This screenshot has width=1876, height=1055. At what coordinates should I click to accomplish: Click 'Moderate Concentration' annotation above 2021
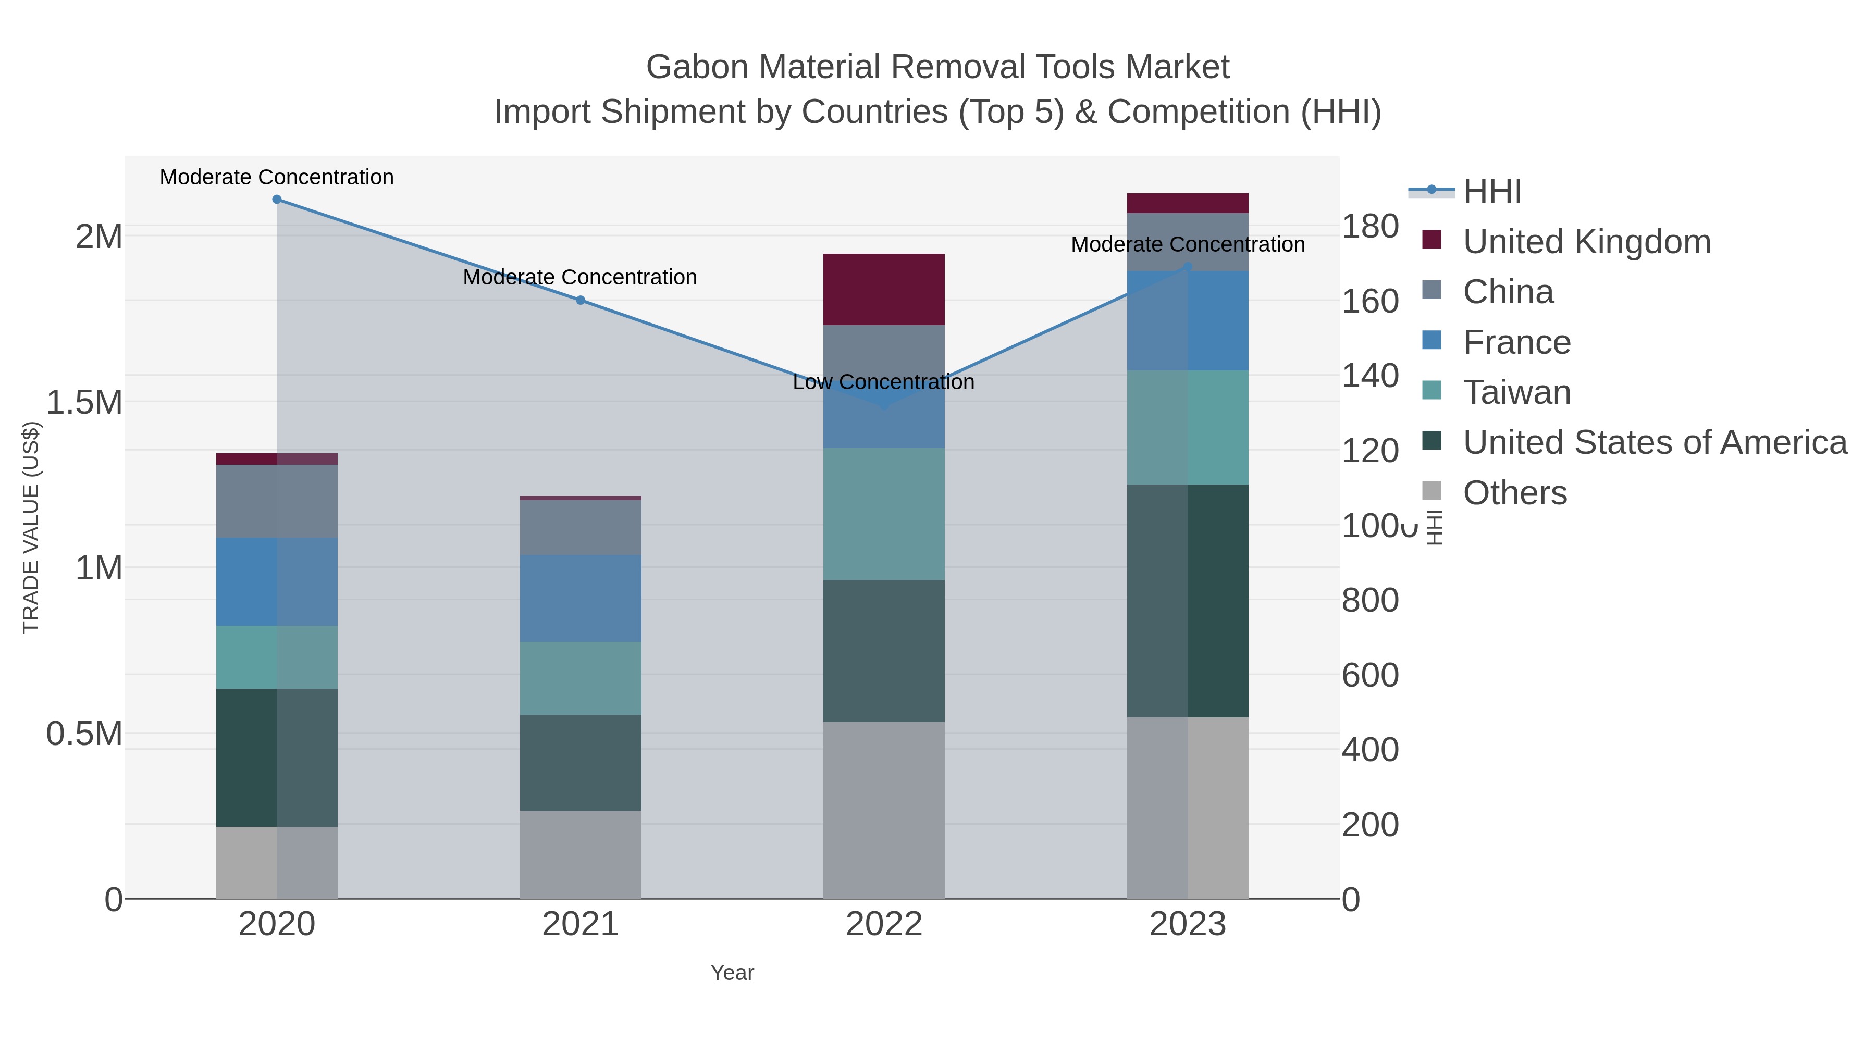click(x=581, y=277)
